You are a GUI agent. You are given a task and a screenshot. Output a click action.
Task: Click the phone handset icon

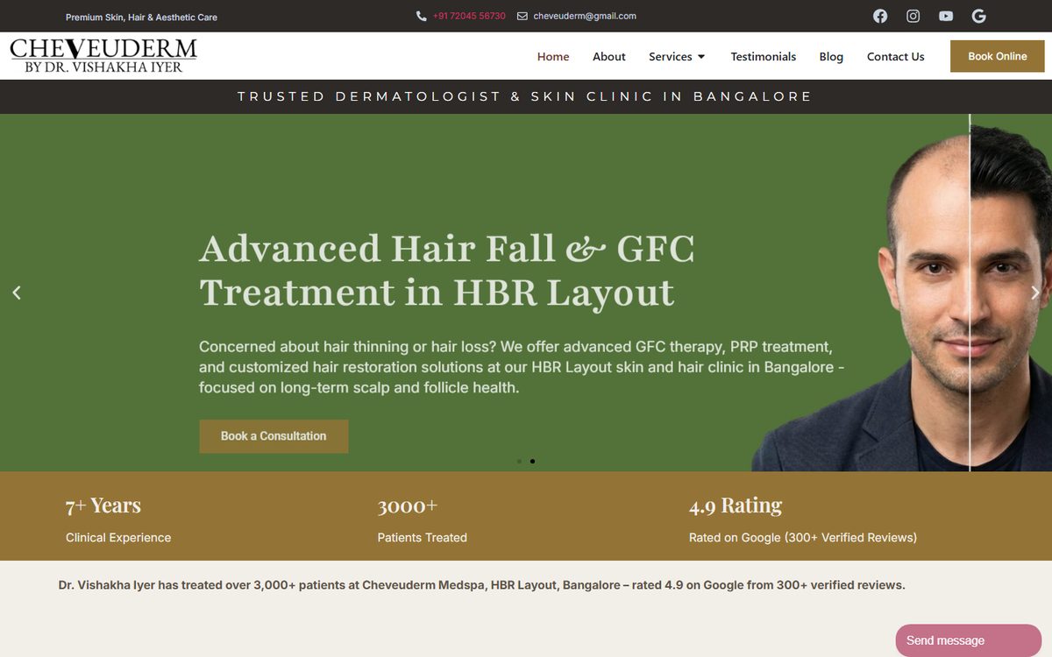pyautogui.click(x=422, y=16)
